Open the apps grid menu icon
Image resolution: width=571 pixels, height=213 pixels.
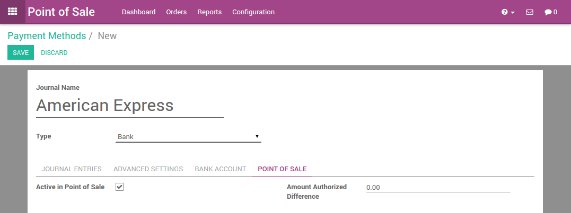point(12,12)
